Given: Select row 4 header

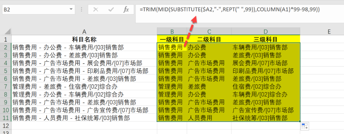Looking at the screenshot, I should (6, 63).
